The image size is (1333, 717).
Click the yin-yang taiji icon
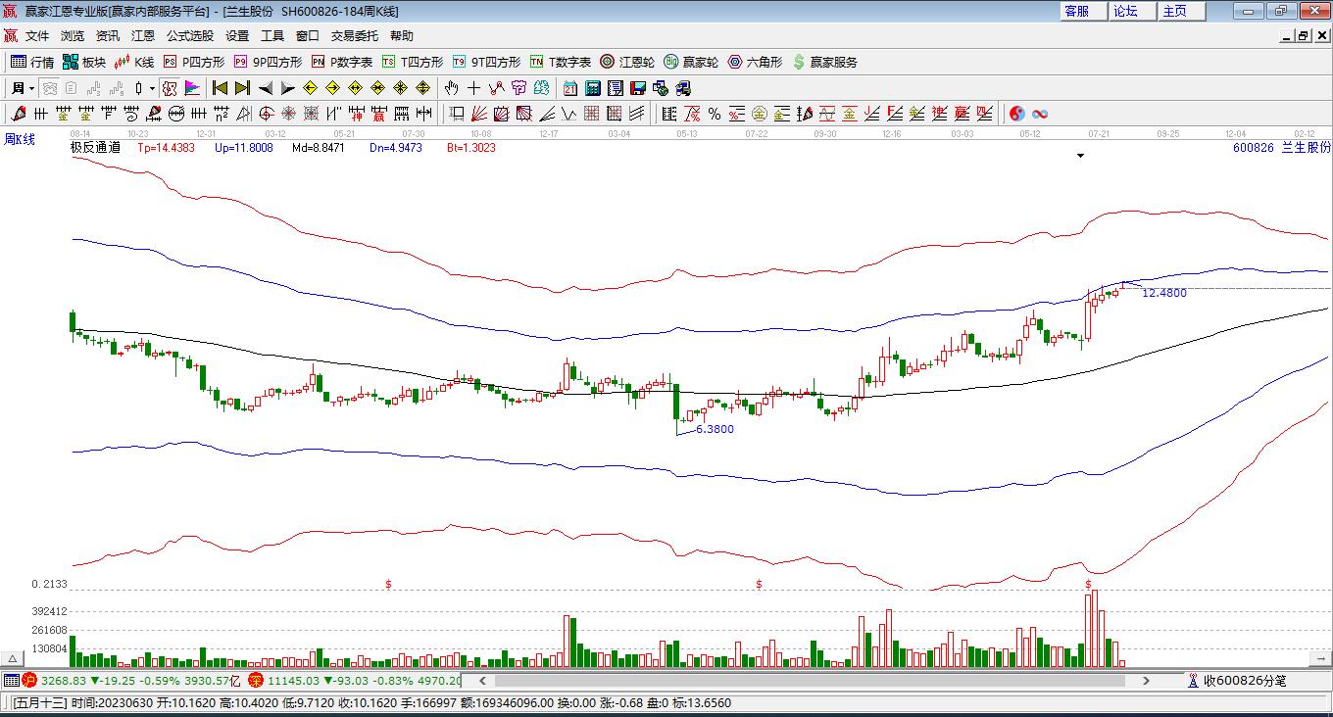coord(1016,114)
